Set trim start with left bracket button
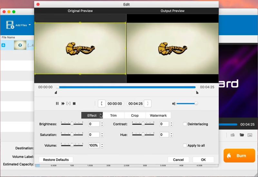Screen dimensions: 258x177 (x=102, y=103)
